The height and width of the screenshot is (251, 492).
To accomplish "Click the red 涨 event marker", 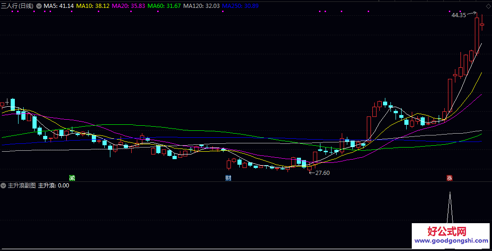I will pos(449,178).
